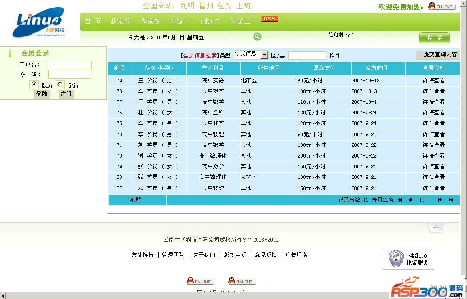Screen dimensions: 467x299
Task: Open the 网络110 报警服务 badge
Action: 408,259
